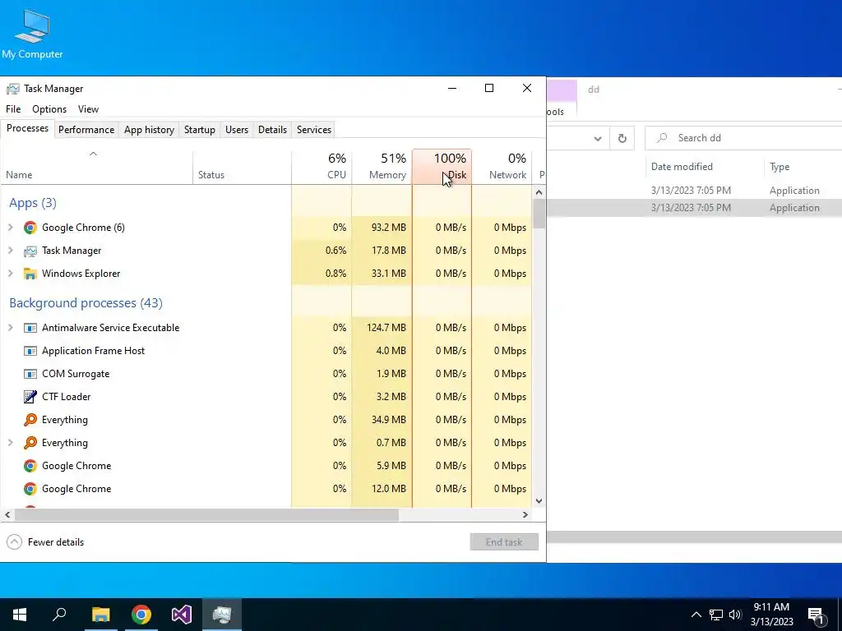The image size is (842, 631).
Task: Select the Antimalware Service Executable icon
Action: [30, 328]
